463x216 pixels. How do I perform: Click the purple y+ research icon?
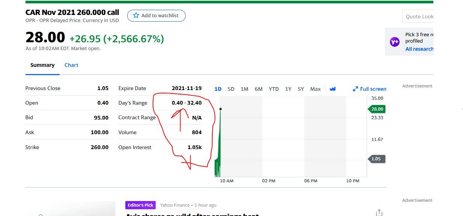tap(395, 41)
